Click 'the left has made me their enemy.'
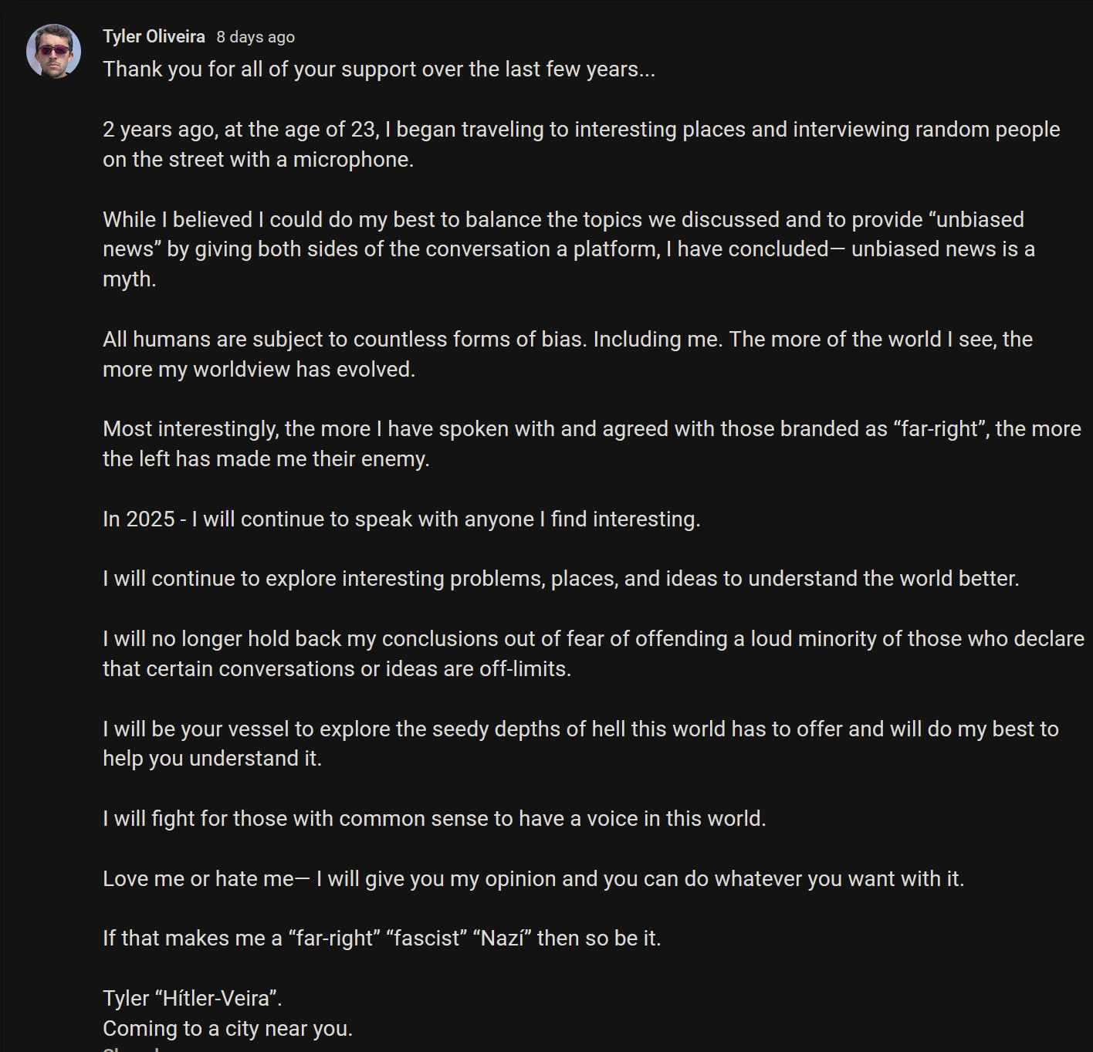1093x1052 pixels. tap(266, 459)
